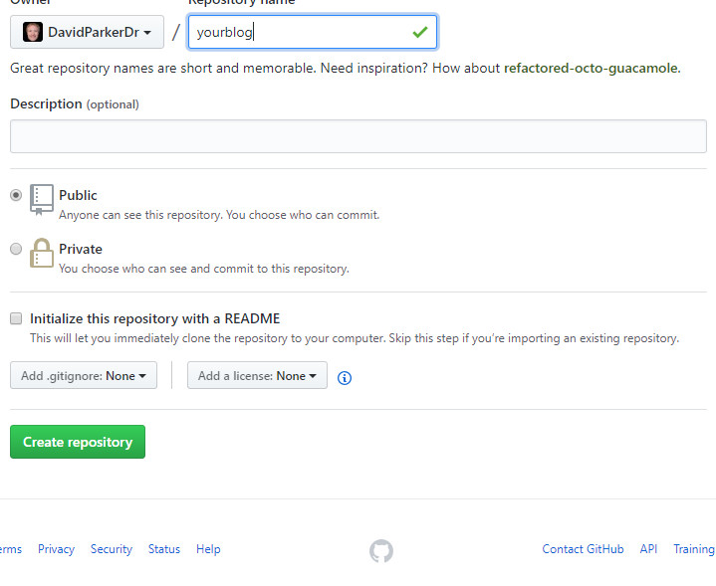This screenshot has height=586, width=716.
Task: Click the Description text field
Action: tap(358, 136)
